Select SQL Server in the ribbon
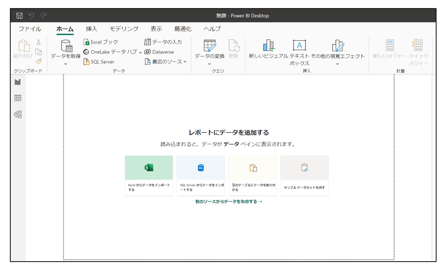446x271 pixels. coord(99,62)
